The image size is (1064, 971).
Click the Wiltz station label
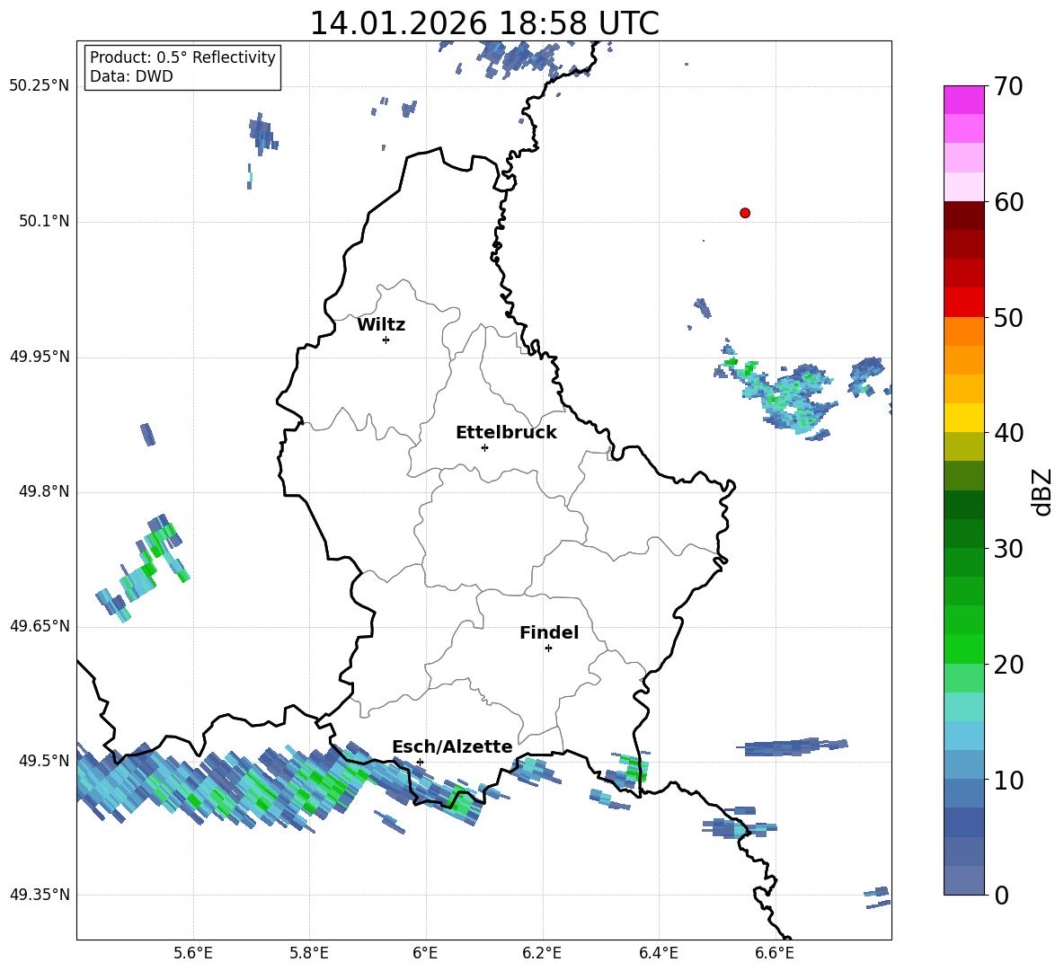381,325
